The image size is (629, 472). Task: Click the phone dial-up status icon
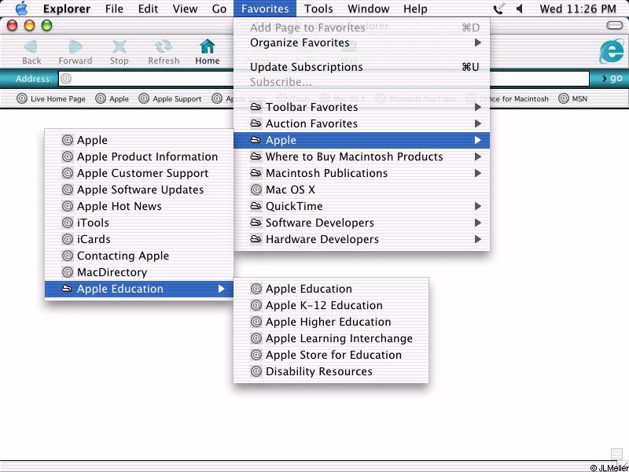coord(498,9)
